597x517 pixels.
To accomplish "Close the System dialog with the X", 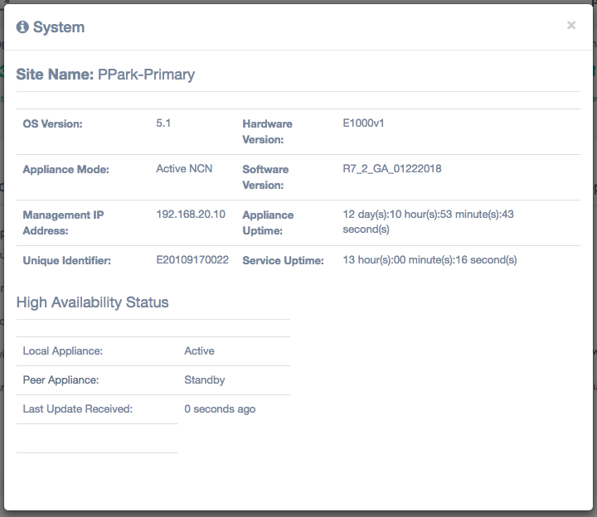I will 571,25.
